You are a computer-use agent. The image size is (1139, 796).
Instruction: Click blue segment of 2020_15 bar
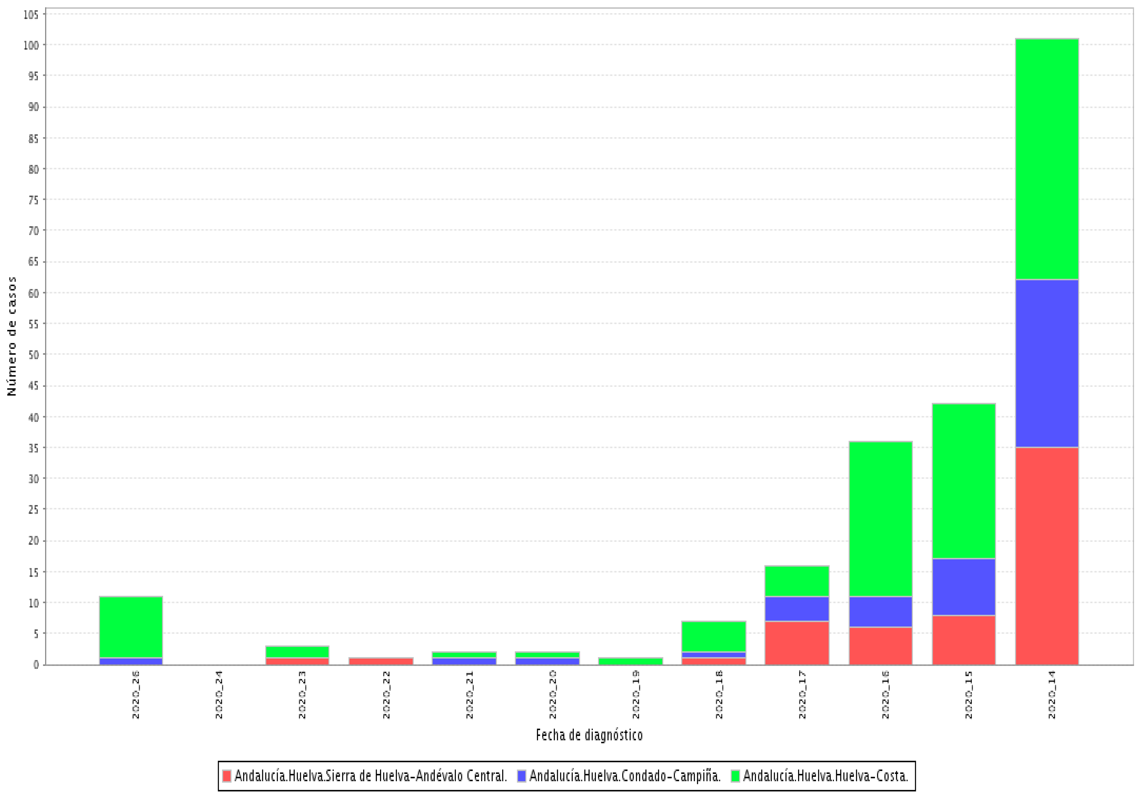(964, 587)
